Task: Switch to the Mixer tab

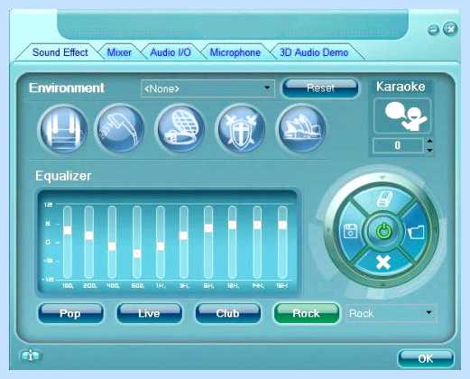Action: click(119, 52)
